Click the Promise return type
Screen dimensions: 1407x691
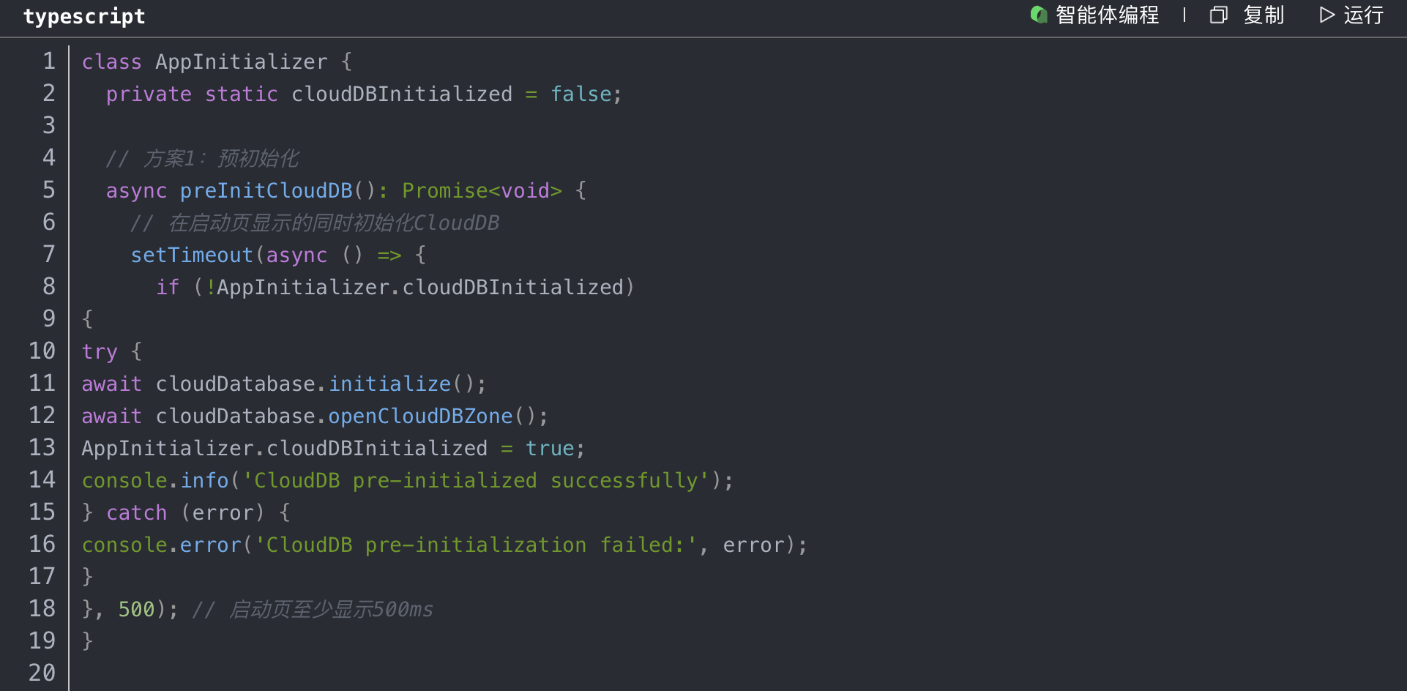click(444, 191)
